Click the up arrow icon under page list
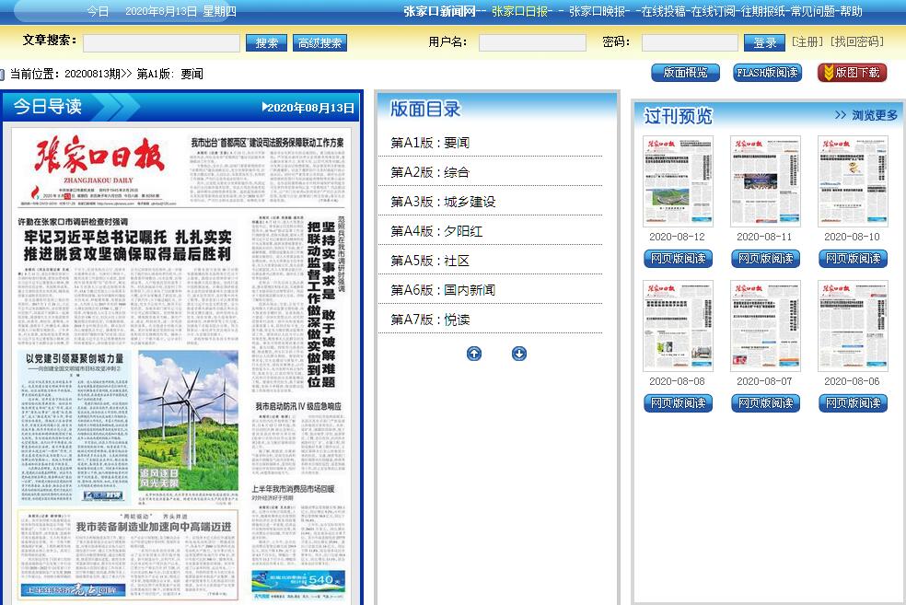This screenshot has height=605, width=906. coord(474,354)
